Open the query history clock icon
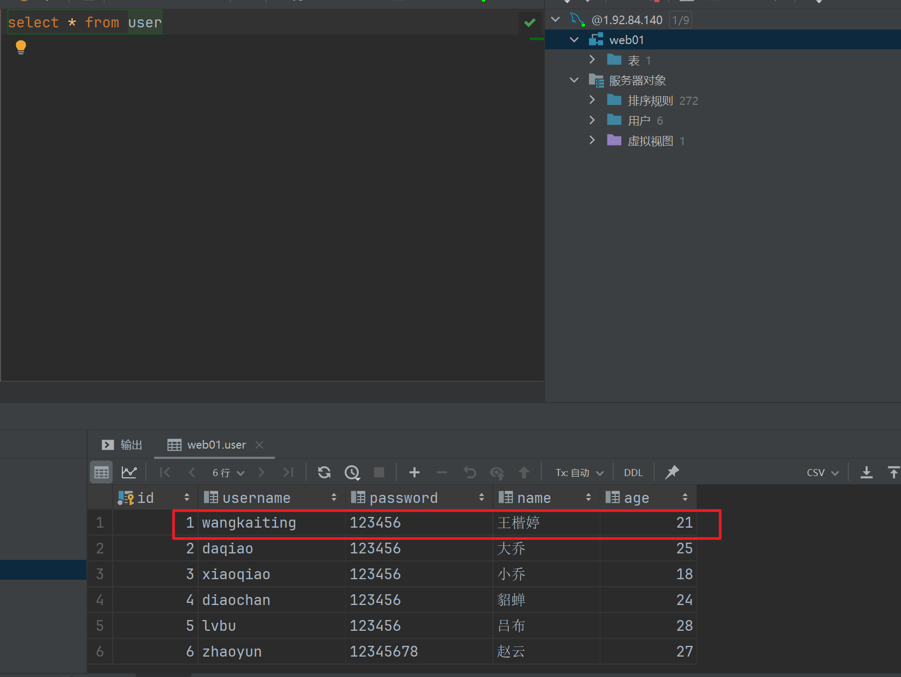This screenshot has height=677, width=901. coord(352,472)
